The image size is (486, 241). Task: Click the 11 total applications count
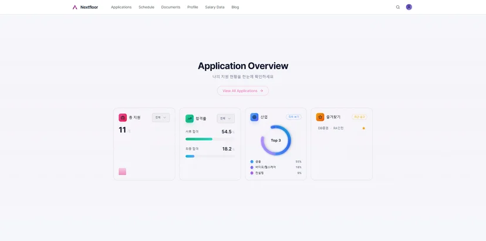tap(122, 130)
